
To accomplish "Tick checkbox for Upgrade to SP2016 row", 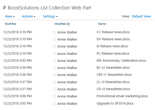I will [x=54, y=103].
